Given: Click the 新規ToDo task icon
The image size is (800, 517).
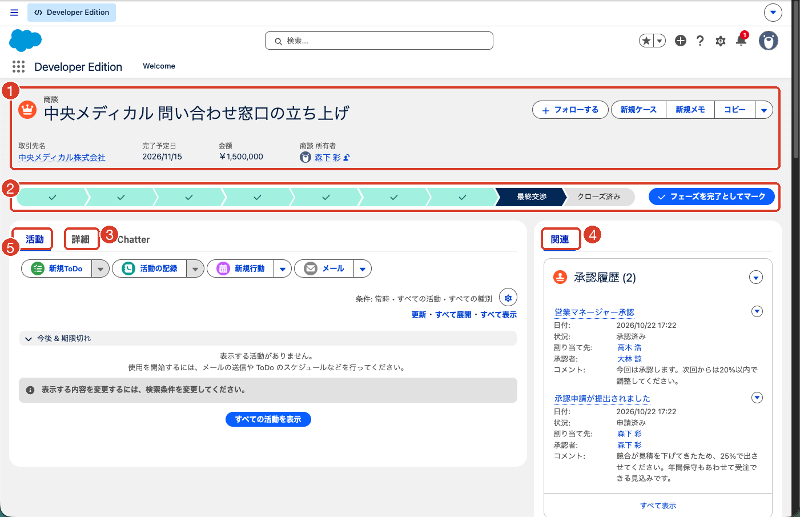Looking at the screenshot, I should click(x=38, y=268).
